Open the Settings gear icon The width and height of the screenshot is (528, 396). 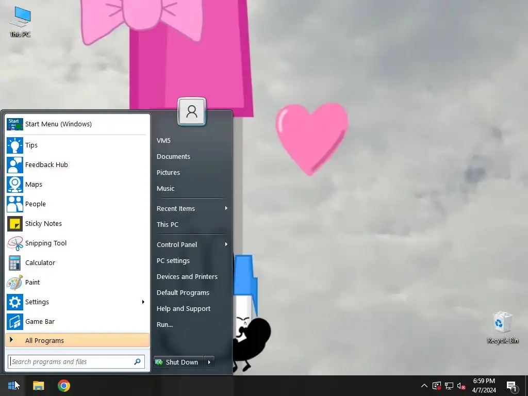pyautogui.click(x=15, y=302)
